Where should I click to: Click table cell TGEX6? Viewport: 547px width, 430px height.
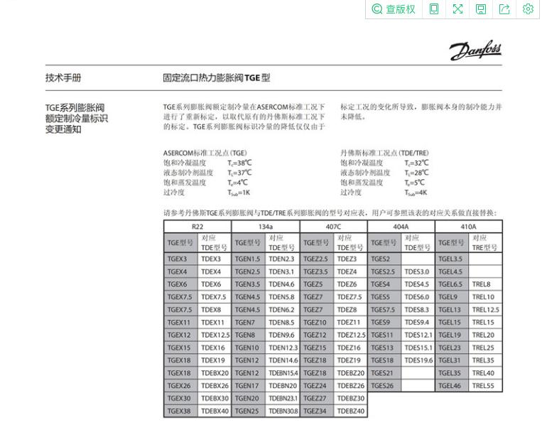point(180,284)
